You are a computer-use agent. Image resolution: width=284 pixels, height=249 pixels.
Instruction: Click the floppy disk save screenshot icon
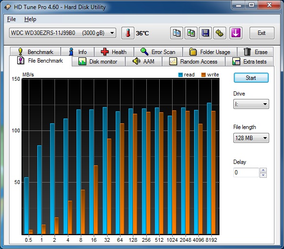(205, 33)
